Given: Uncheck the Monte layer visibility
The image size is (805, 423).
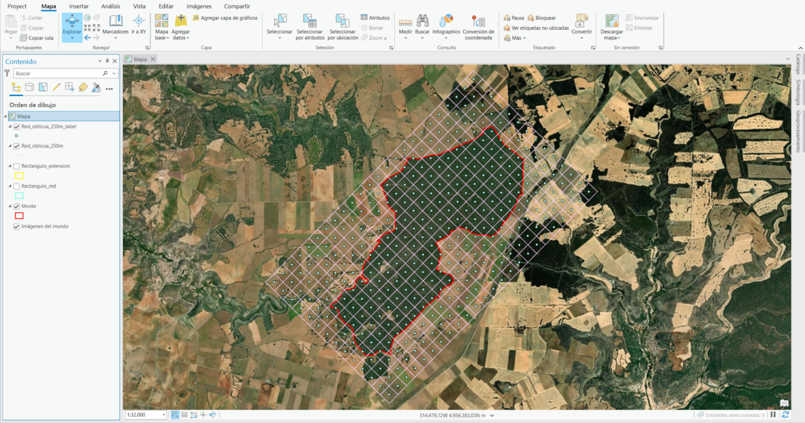Looking at the screenshot, I should tap(16, 206).
